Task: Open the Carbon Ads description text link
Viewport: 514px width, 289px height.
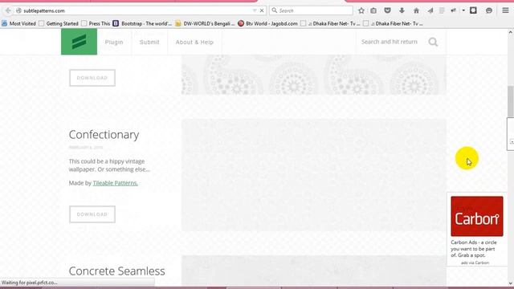Action: [x=474, y=249]
